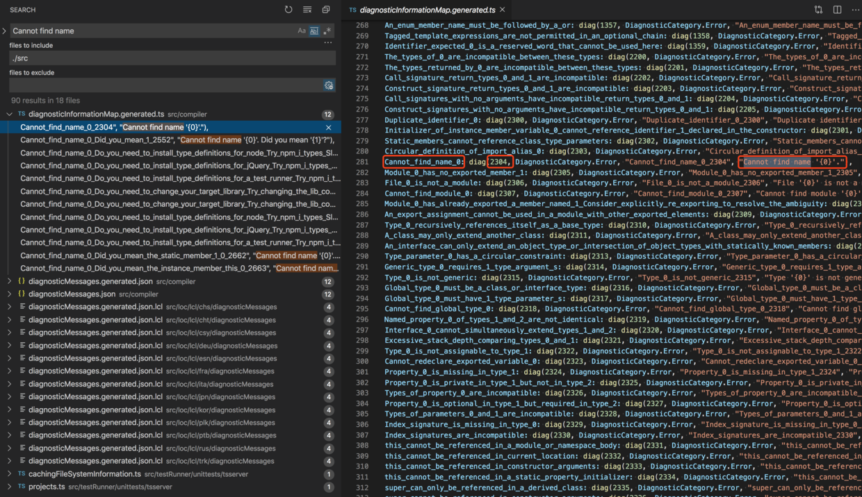The image size is (862, 497).
Task: Select the ptb diagnosticMessages.generated.json.lcl row
Action: (170, 435)
